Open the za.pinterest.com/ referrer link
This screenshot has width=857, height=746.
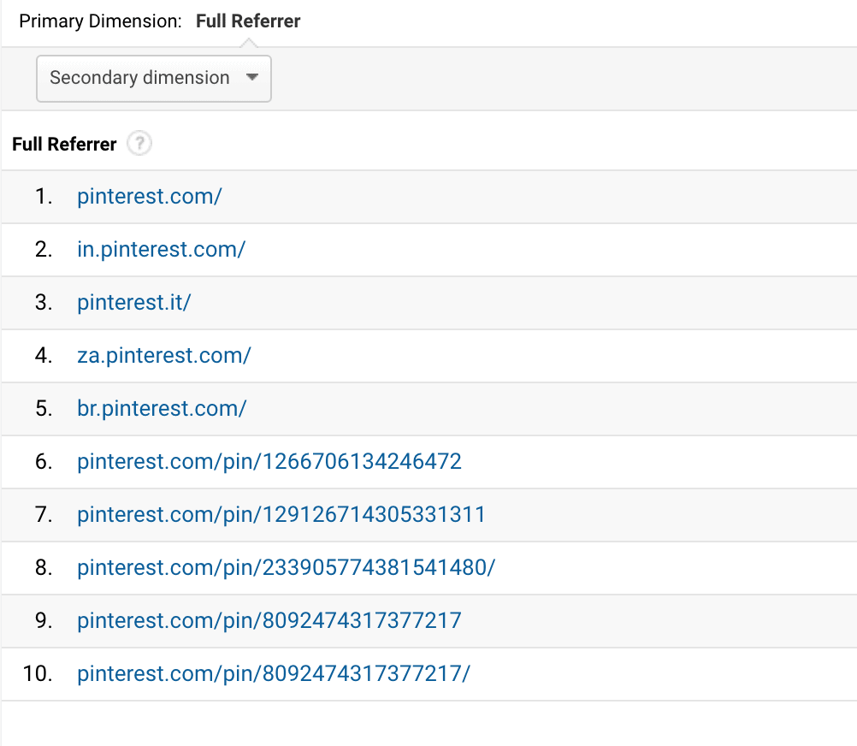[163, 355]
